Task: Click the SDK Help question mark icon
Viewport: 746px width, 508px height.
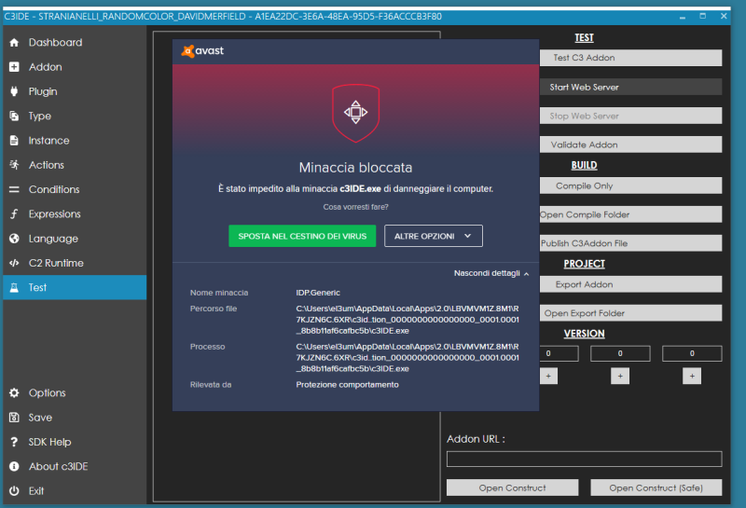Action: pos(14,442)
